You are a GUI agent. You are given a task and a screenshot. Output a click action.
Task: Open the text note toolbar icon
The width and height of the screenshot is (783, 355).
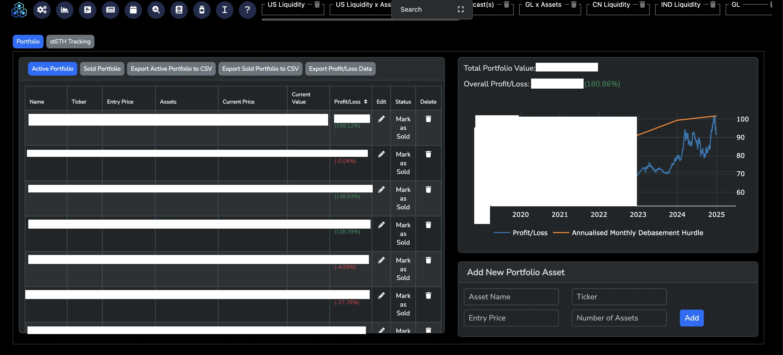pyautogui.click(x=88, y=10)
